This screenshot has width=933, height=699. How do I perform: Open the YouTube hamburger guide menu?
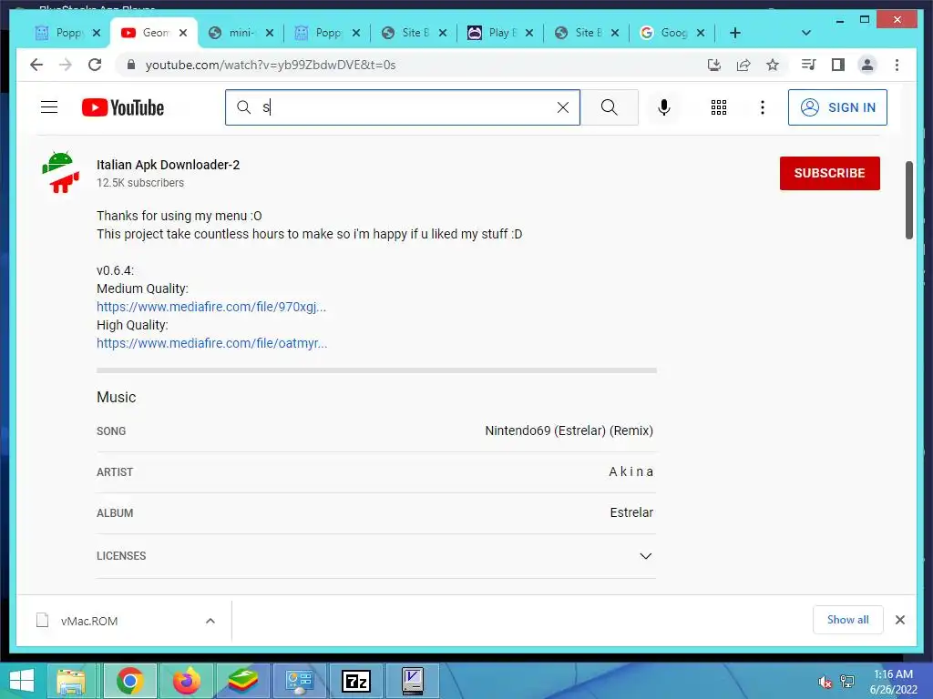point(49,107)
